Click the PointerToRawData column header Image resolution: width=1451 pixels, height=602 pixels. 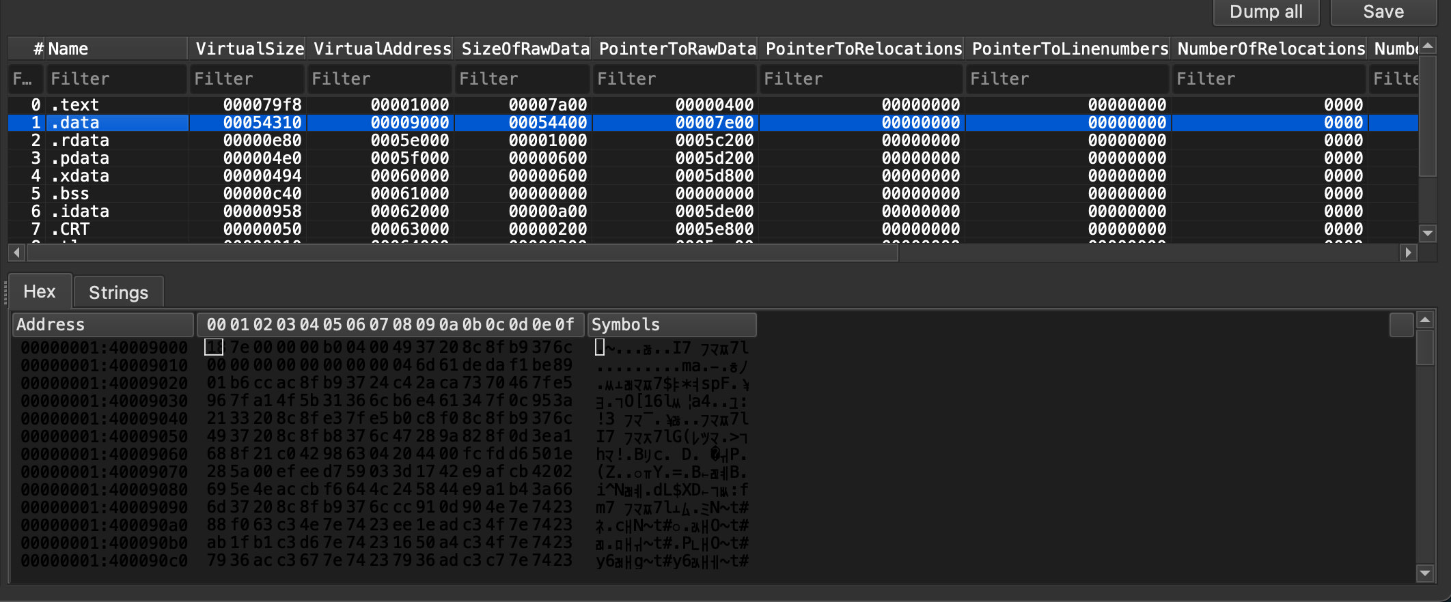click(675, 48)
